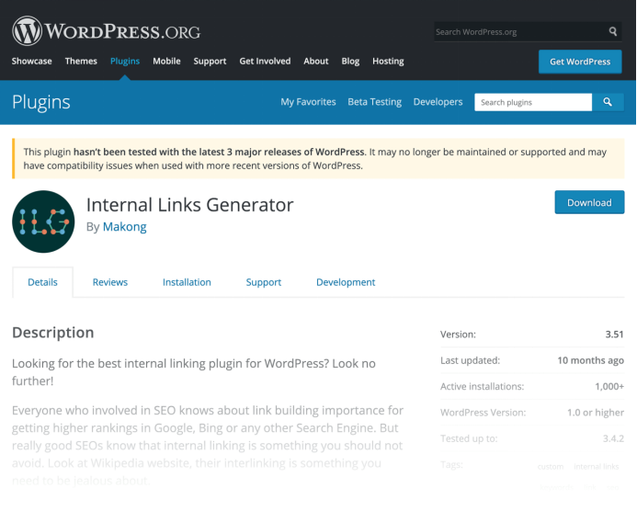Viewport: 637px width, 511px height.
Task: Click the blue plugin search button
Action: 608,102
